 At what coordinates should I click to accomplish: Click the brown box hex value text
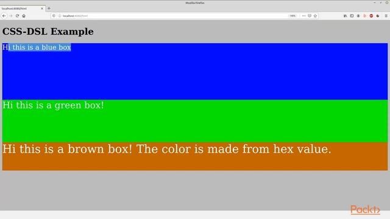166,149
